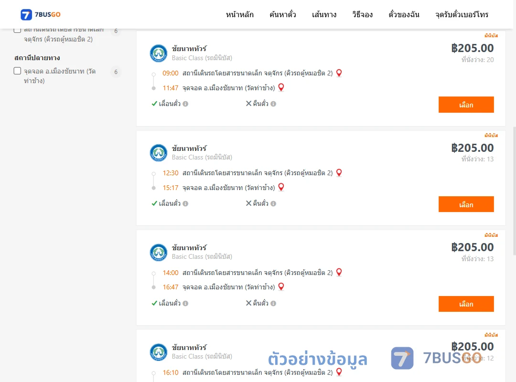Click X mark beside คืนตั๋ว on 14:00 trip
The width and height of the screenshot is (516, 382).
[x=249, y=303]
